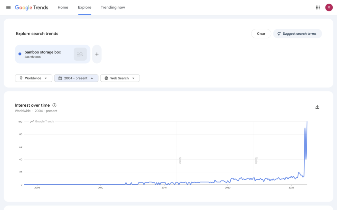Switch to the Trending now tab

point(113,8)
